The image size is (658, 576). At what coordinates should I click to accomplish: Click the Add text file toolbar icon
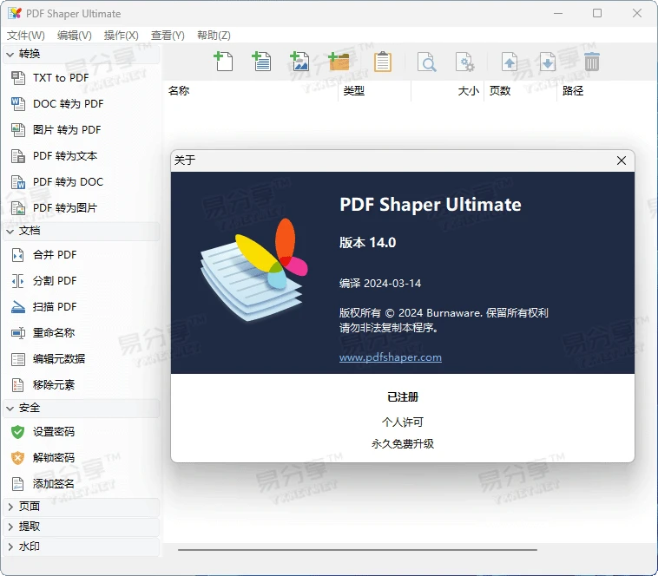(x=261, y=62)
